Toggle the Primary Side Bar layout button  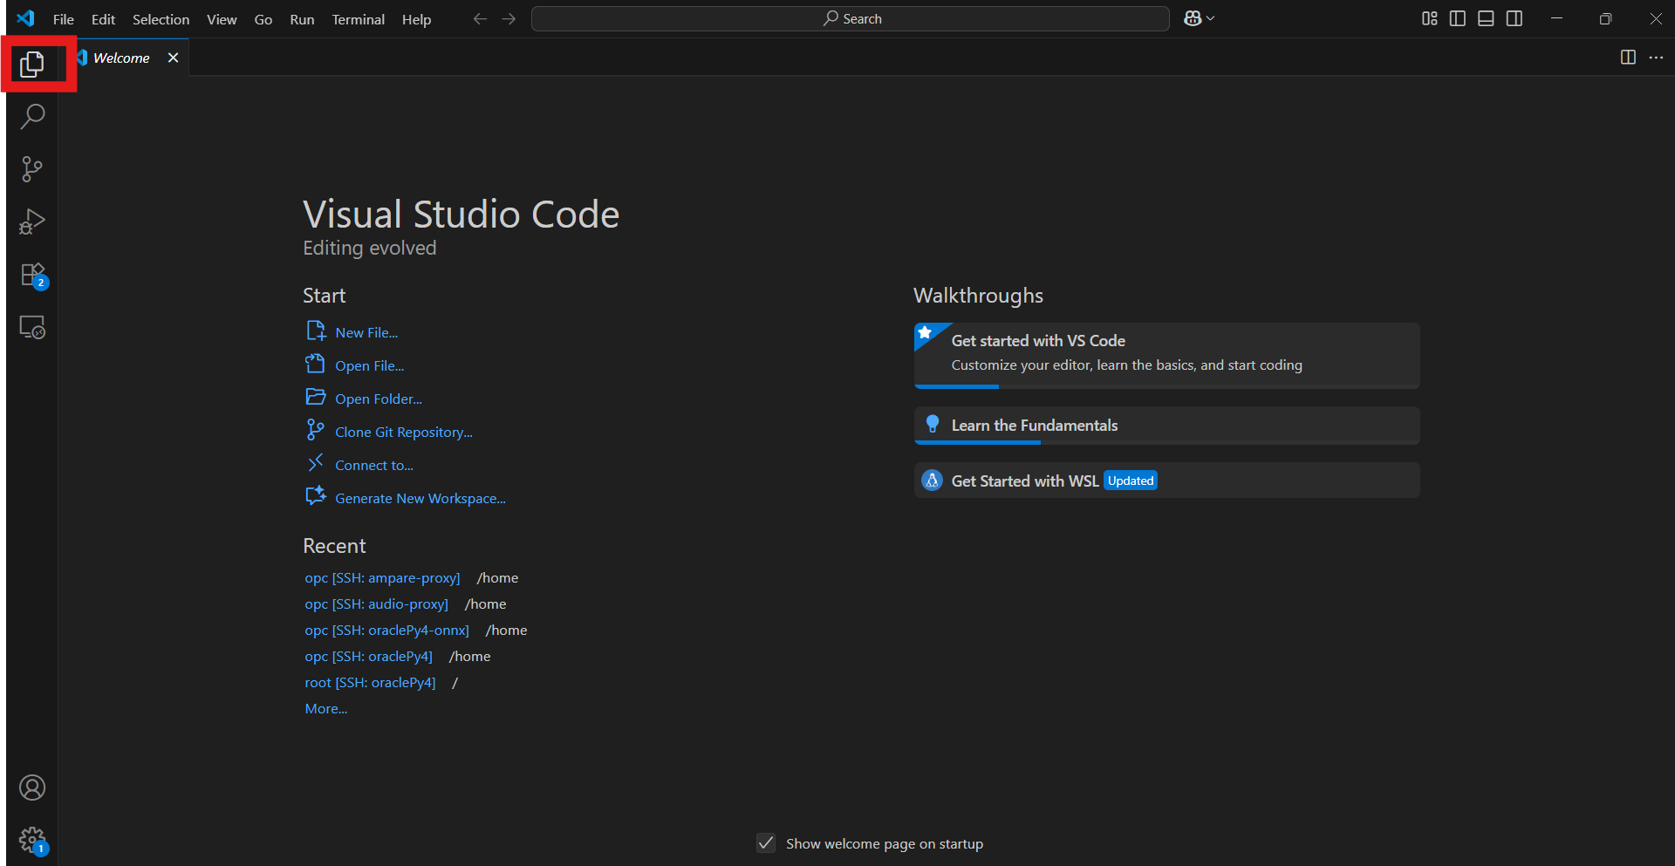click(1457, 18)
